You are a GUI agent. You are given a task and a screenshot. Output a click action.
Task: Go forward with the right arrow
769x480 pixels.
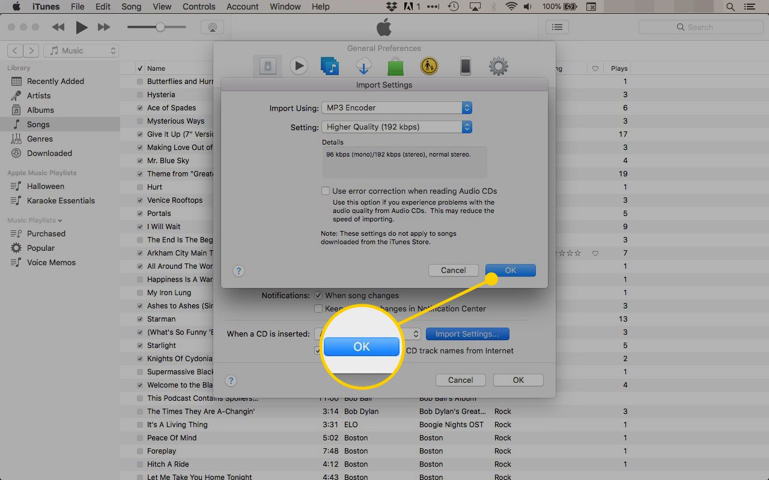click(x=31, y=51)
